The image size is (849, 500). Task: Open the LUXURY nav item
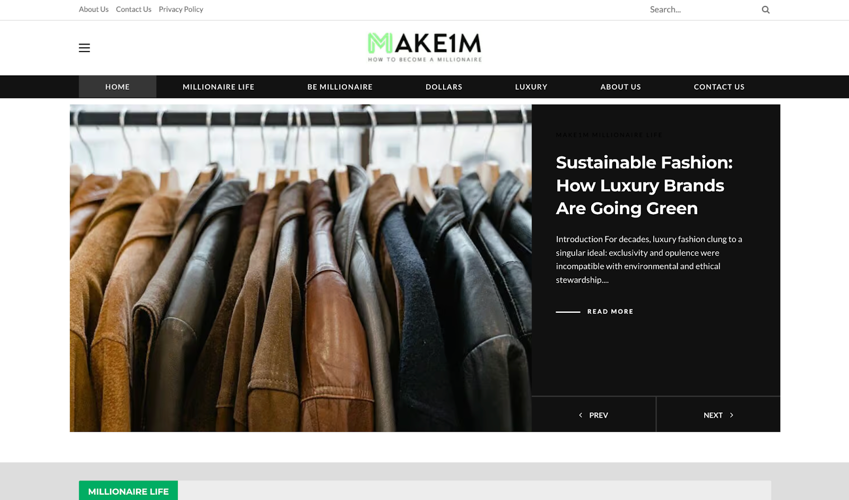pyautogui.click(x=531, y=86)
